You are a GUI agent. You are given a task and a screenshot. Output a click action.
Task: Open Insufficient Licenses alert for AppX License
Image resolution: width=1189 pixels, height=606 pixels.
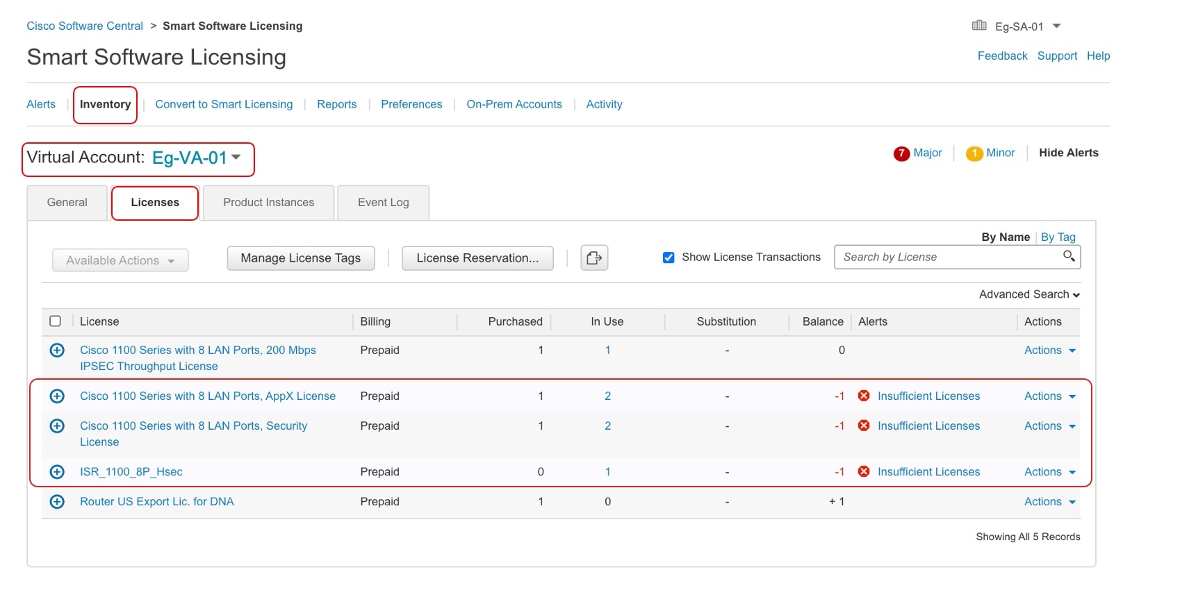[928, 396]
